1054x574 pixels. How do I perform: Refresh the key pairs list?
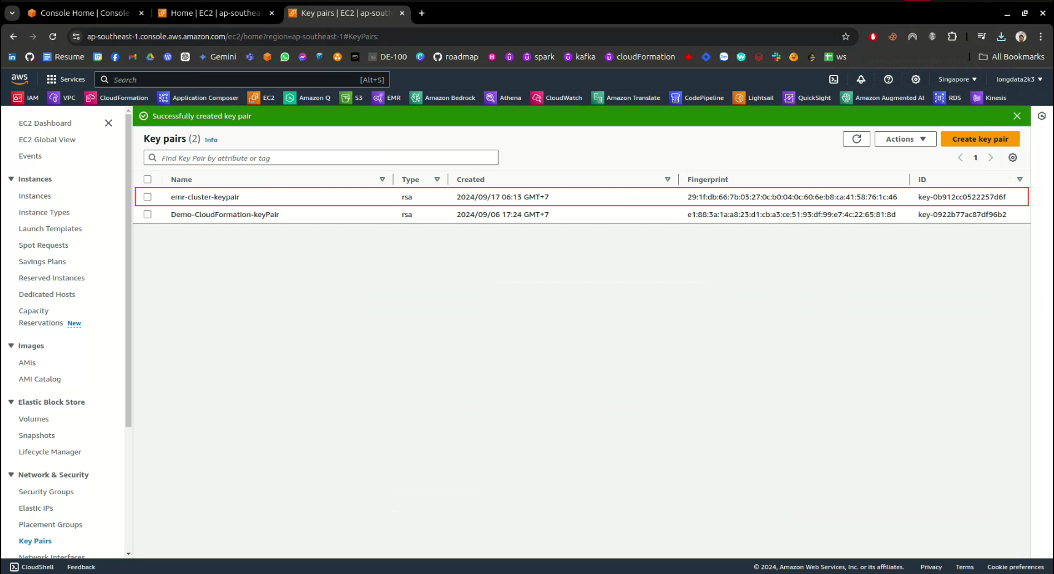[x=856, y=139]
